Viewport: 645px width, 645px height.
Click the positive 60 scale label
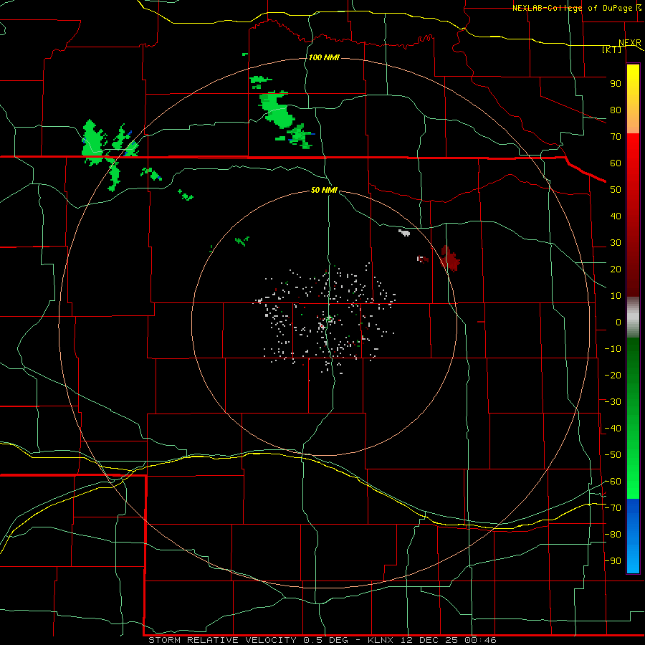(x=616, y=163)
